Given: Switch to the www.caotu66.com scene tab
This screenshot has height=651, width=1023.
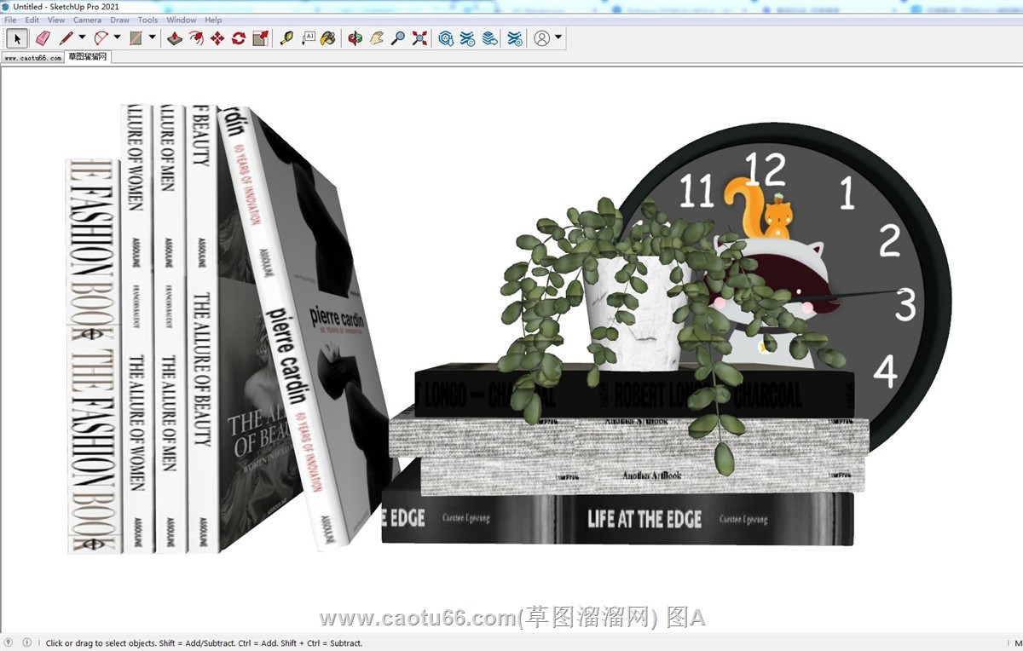Looking at the screenshot, I should [32, 58].
